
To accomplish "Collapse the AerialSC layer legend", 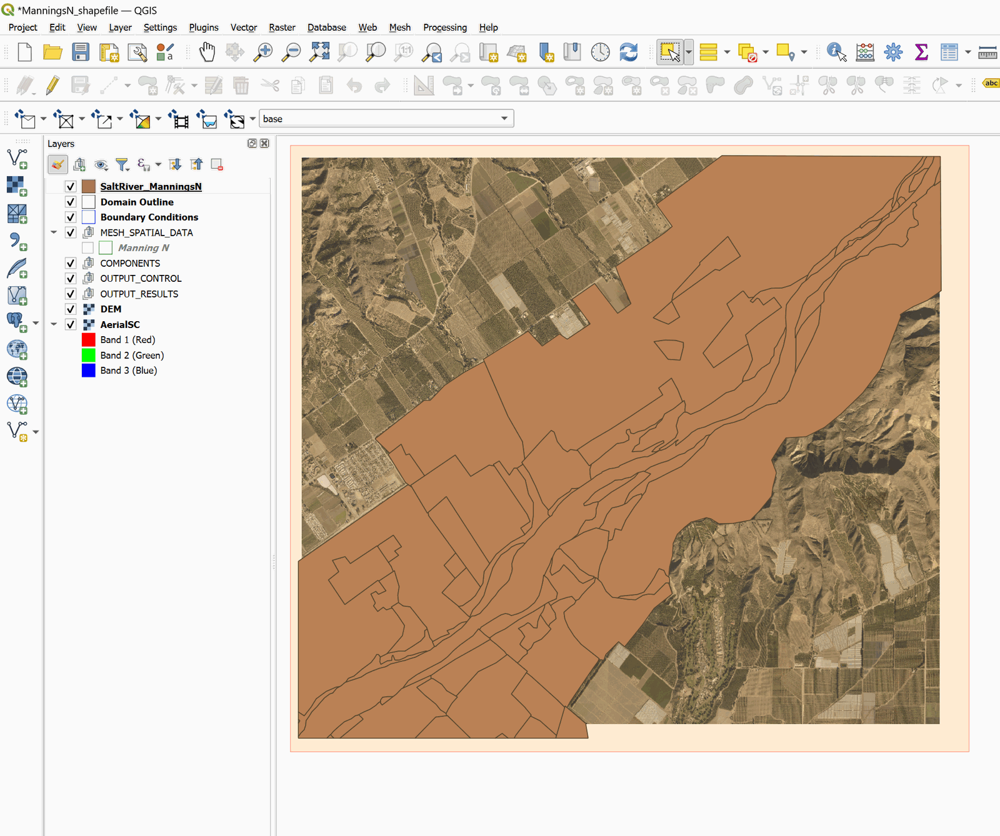I will pyautogui.click(x=54, y=324).
